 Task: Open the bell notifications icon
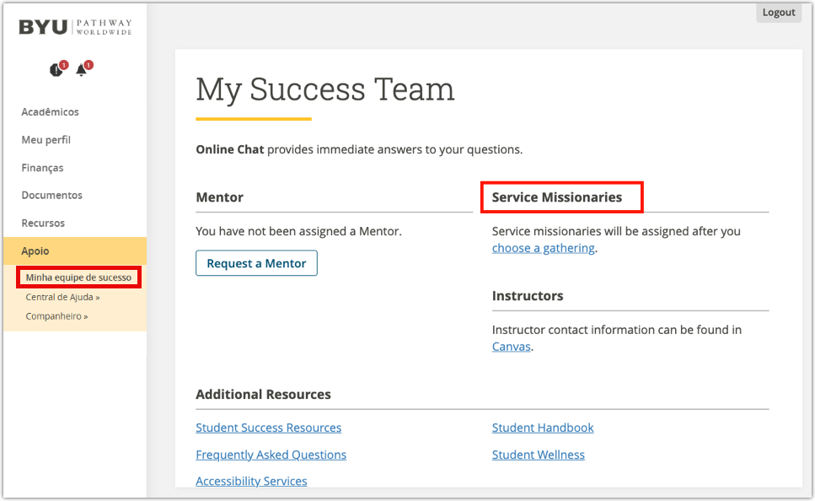click(x=81, y=70)
